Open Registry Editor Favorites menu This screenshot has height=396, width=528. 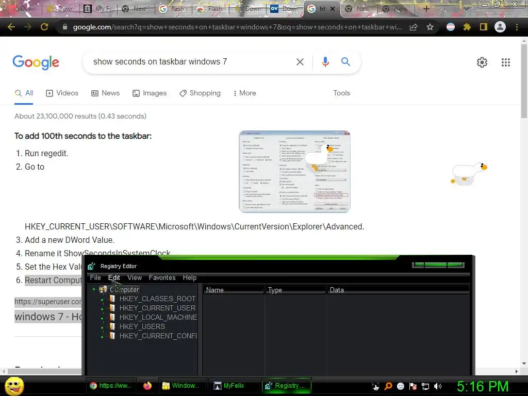[x=162, y=277]
